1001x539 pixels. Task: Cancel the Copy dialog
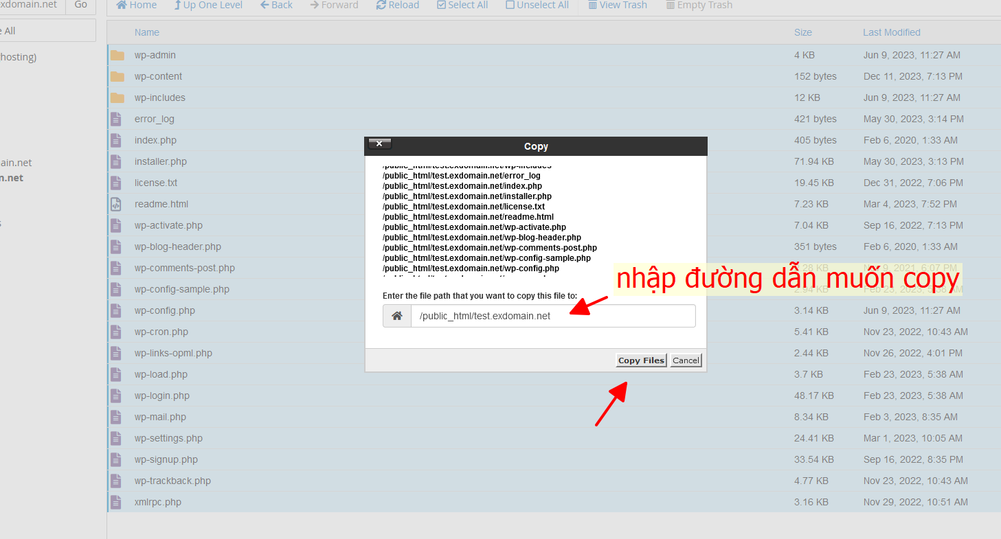pos(686,360)
